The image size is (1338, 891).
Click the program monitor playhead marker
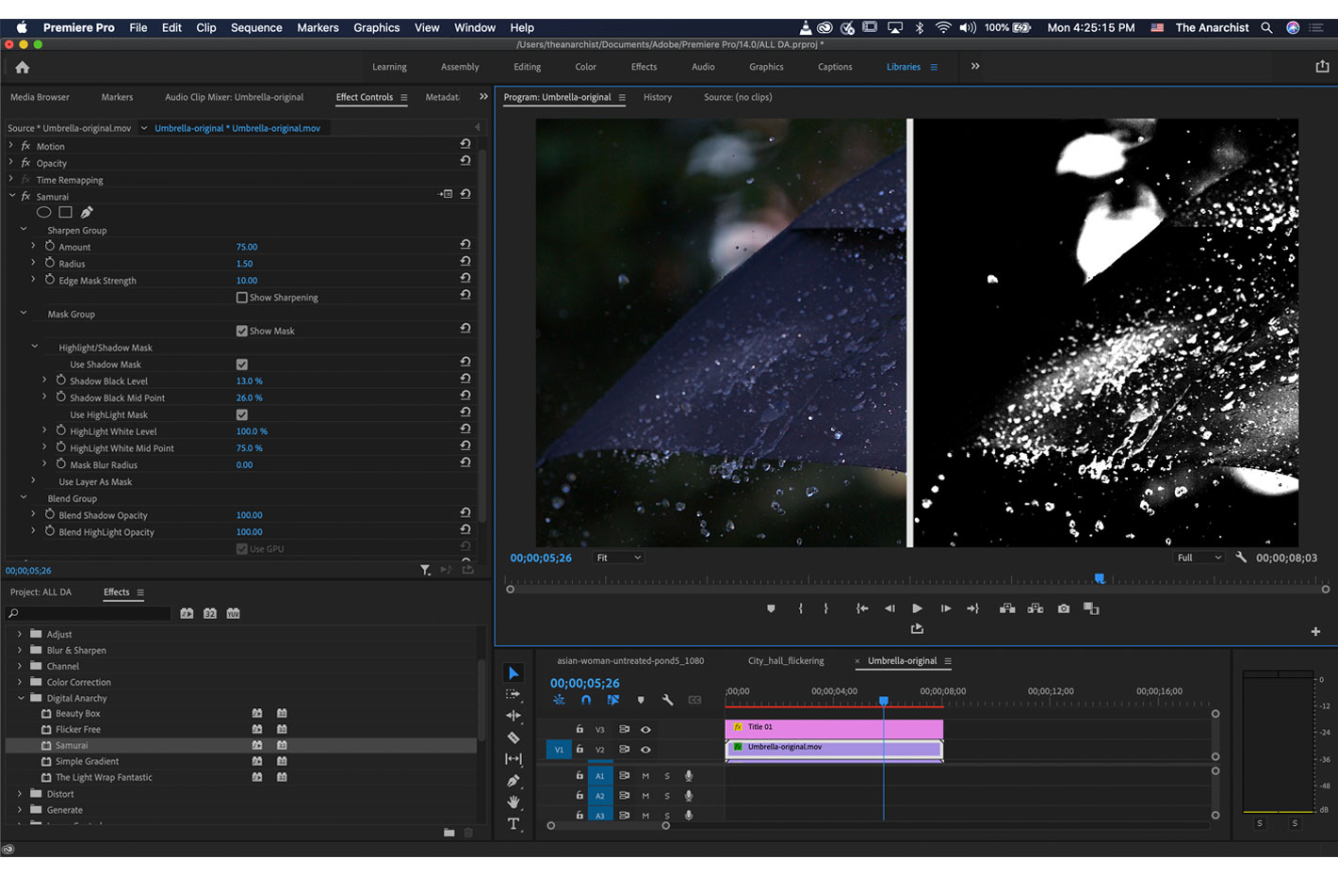[x=1099, y=578]
